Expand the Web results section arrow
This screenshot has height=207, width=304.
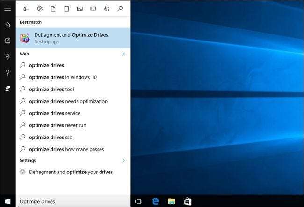click(123, 54)
